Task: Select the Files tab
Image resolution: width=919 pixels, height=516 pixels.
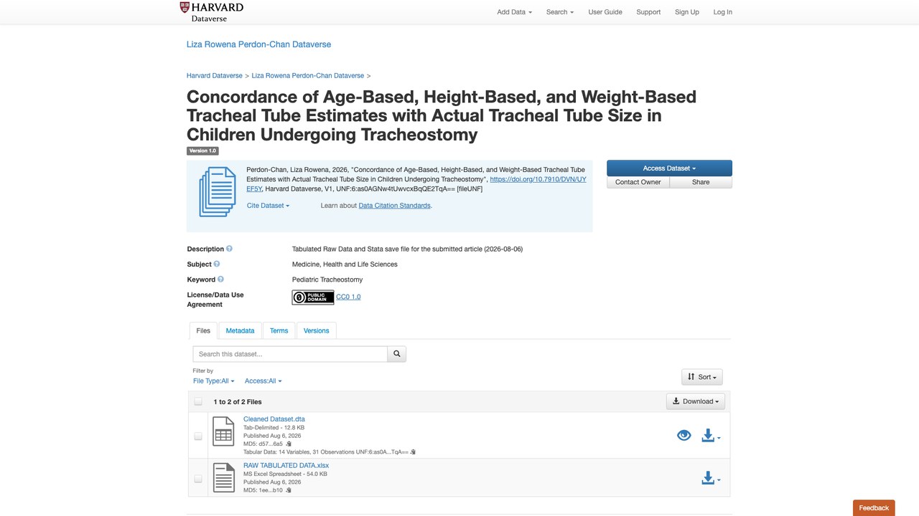Action: coord(203,330)
